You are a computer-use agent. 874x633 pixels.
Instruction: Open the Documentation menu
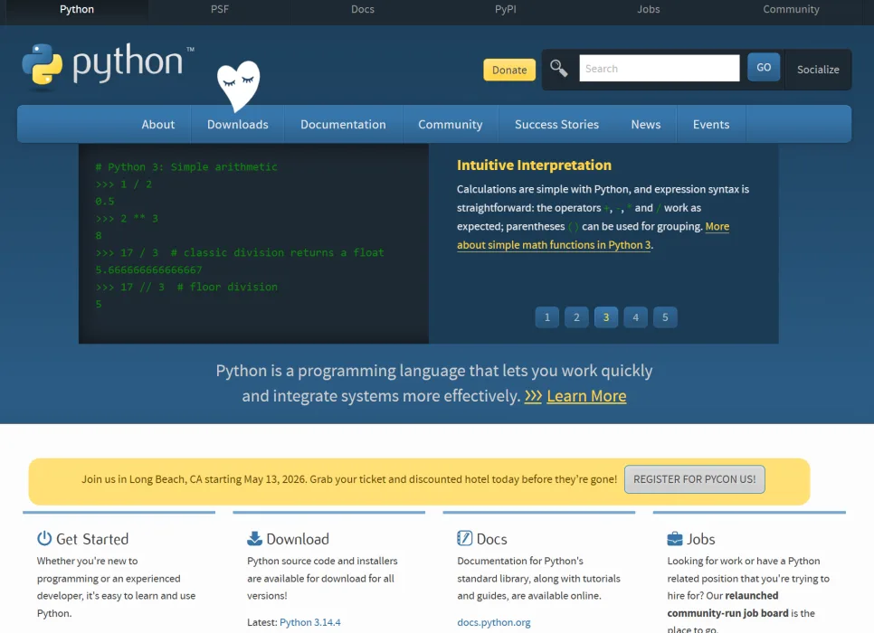(x=343, y=124)
